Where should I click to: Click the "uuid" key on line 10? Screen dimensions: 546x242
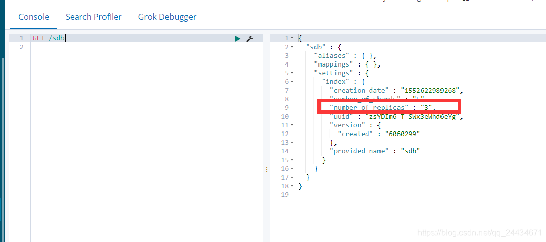coord(341,117)
